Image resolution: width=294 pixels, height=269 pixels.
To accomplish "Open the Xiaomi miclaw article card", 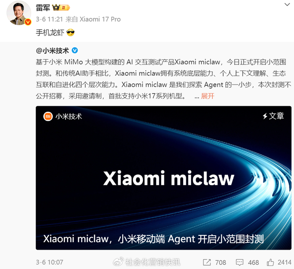I will pos(163,178).
